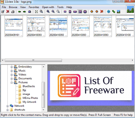Expand the Videos tree node

(12, 75)
